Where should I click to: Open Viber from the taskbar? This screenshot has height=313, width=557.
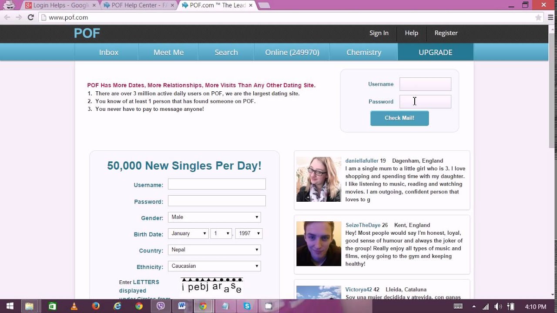[161, 306]
